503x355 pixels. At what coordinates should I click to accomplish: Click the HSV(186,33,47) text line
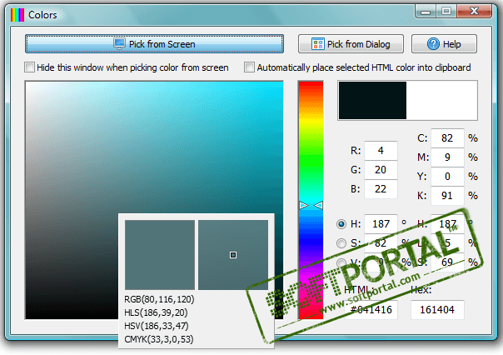[157, 326]
